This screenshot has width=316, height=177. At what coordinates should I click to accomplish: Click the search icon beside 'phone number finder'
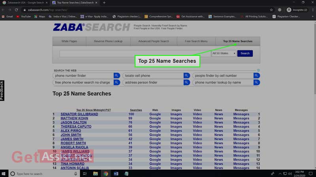[117, 76]
